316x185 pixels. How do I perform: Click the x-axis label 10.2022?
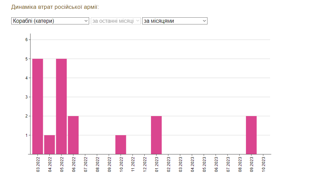coord(121,165)
